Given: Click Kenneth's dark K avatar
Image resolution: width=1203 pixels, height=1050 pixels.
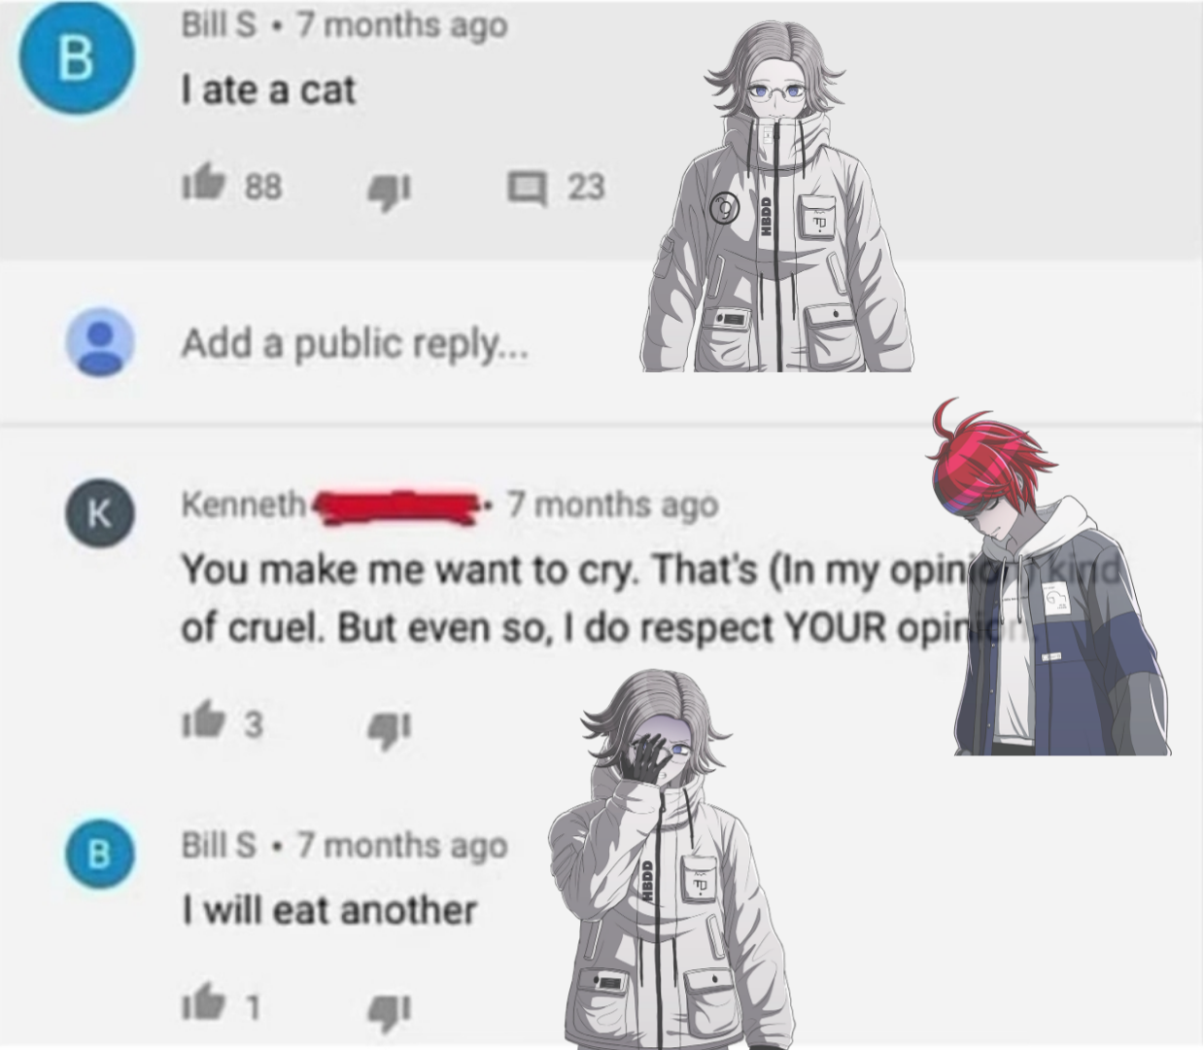Looking at the screenshot, I should tap(99, 512).
